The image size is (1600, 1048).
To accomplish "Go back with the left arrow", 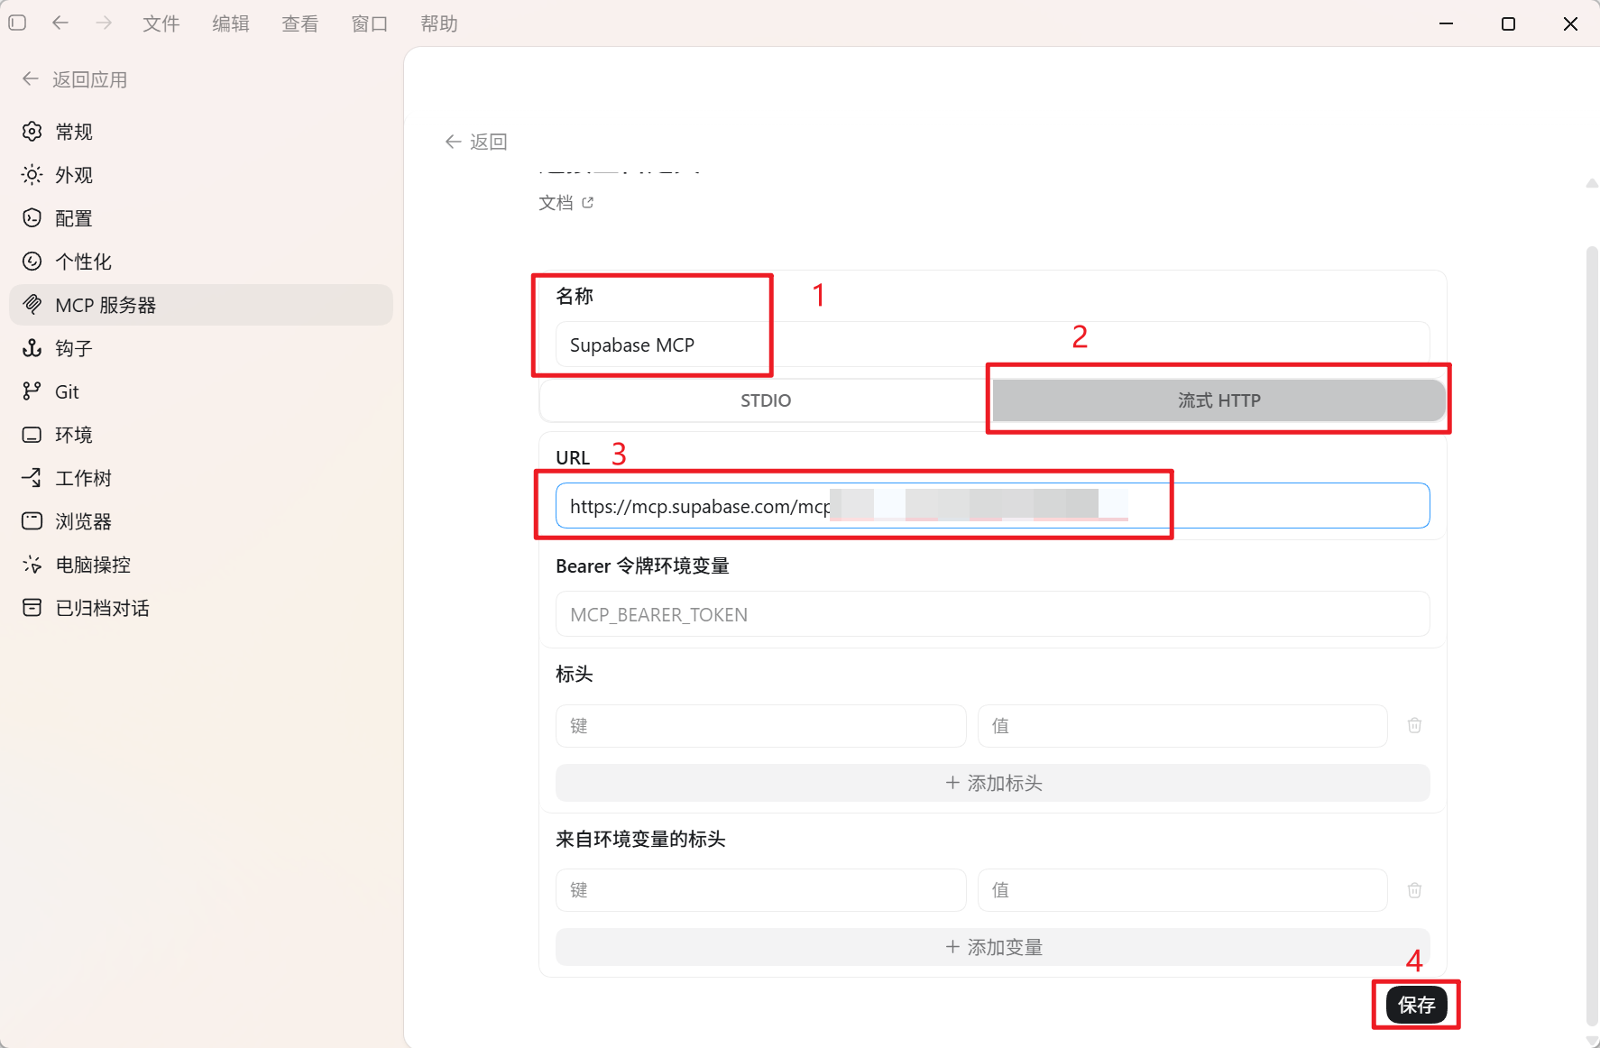I will (60, 23).
